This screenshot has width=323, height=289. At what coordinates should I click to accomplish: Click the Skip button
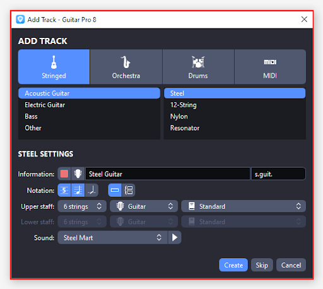pyautogui.click(x=262, y=265)
